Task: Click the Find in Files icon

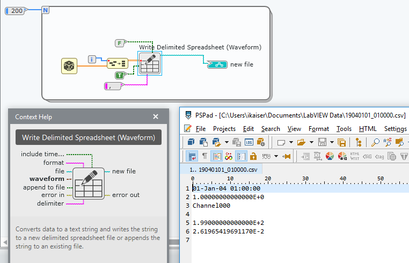Action: click(x=399, y=142)
